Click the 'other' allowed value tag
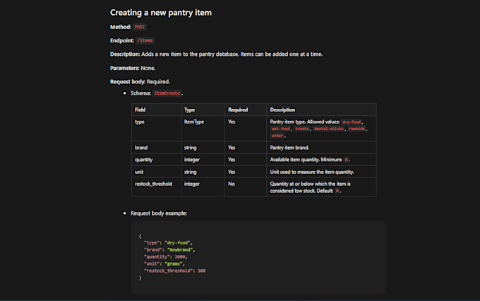The height and width of the screenshot is (301, 480). pyautogui.click(x=277, y=136)
